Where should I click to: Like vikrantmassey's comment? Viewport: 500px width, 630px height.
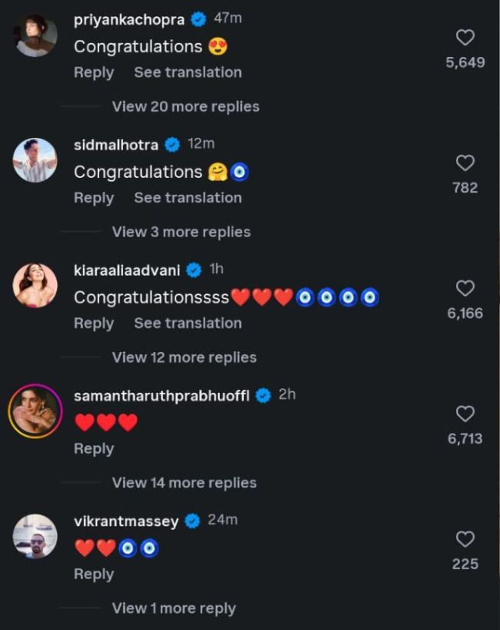pyautogui.click(x=465, y=539)
